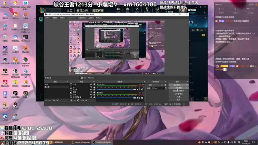
Task: Click League client friend search icon
Action: pyautogui.click(x=205, y=30)
